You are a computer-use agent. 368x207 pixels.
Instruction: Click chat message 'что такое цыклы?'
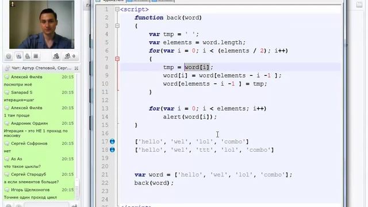click(x=22, y=166)
